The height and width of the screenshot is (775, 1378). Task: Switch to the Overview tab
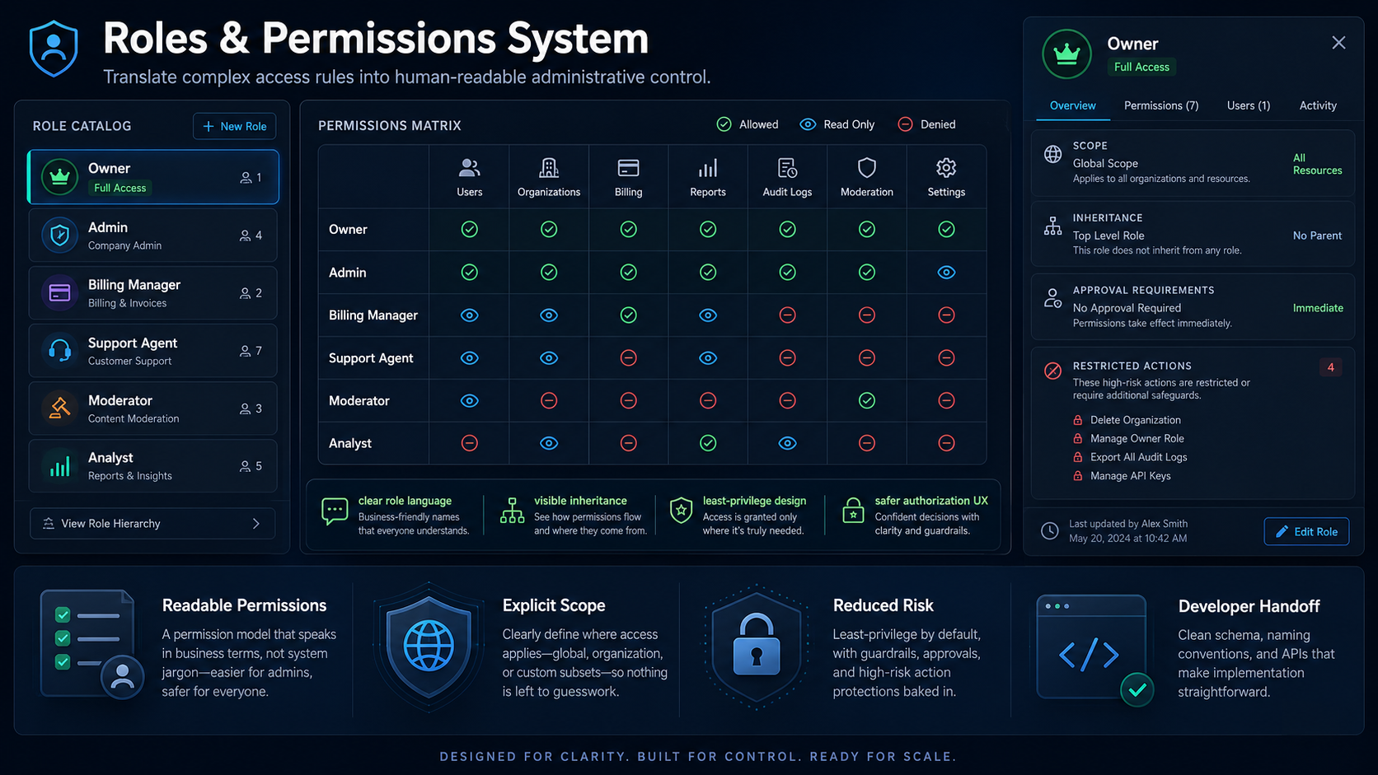(x=1072, y=105)
